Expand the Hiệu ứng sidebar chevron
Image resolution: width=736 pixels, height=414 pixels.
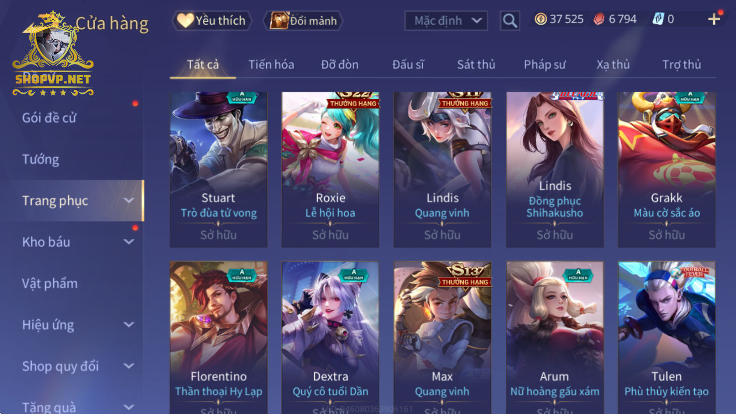129,324
